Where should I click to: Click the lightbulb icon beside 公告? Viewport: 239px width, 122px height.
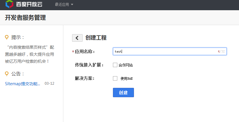7,74
